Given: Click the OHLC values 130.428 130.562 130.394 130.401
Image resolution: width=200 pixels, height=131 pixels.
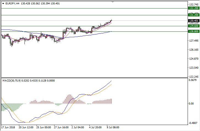Looking at the screenshot, I should (x=40, y=4).
